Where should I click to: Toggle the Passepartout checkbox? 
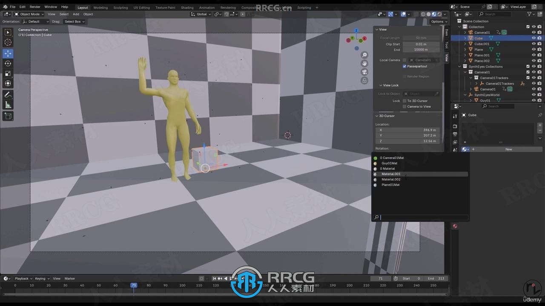404,66
